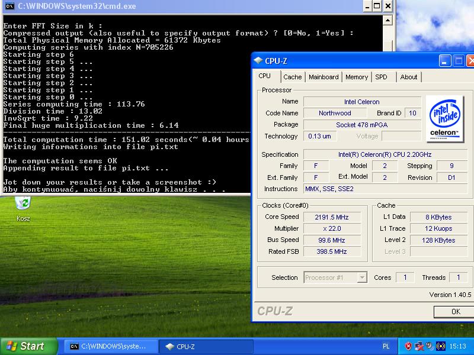The image size is (474, 355).
Task: Click the Name field 'Intel Celeron'
Action: coord(362,102)
